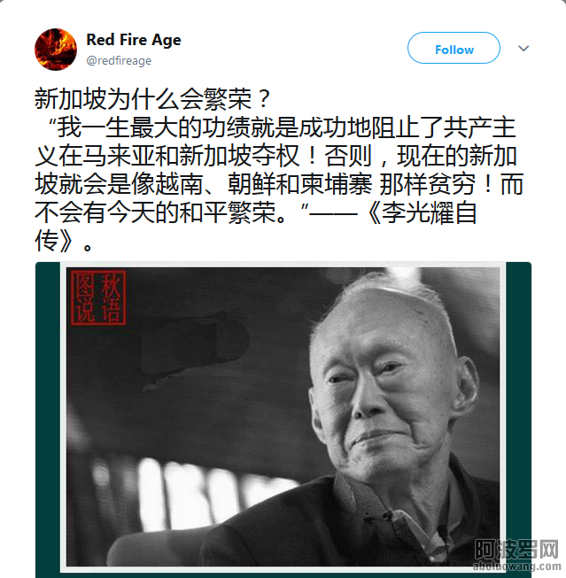Click the Red Fire Age display name
Screen dimensions: 566x578
click(x=134, y=40)
